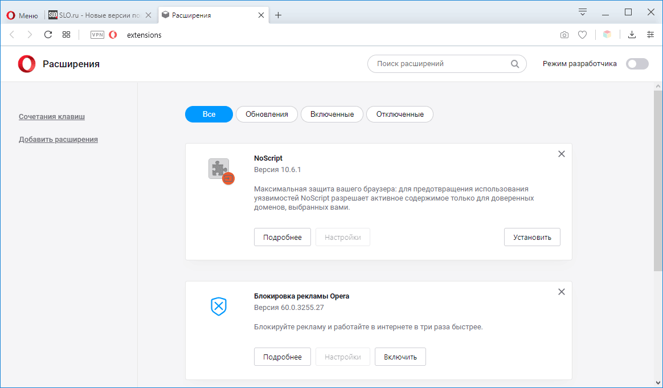
Task: Click the Версия 10.6.1 text
Action: (277, 170)
